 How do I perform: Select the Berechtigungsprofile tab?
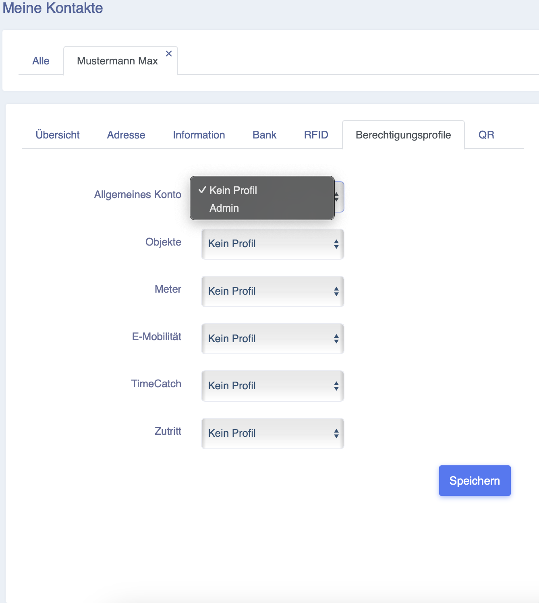pyautogui.click(x=403, y=135)
